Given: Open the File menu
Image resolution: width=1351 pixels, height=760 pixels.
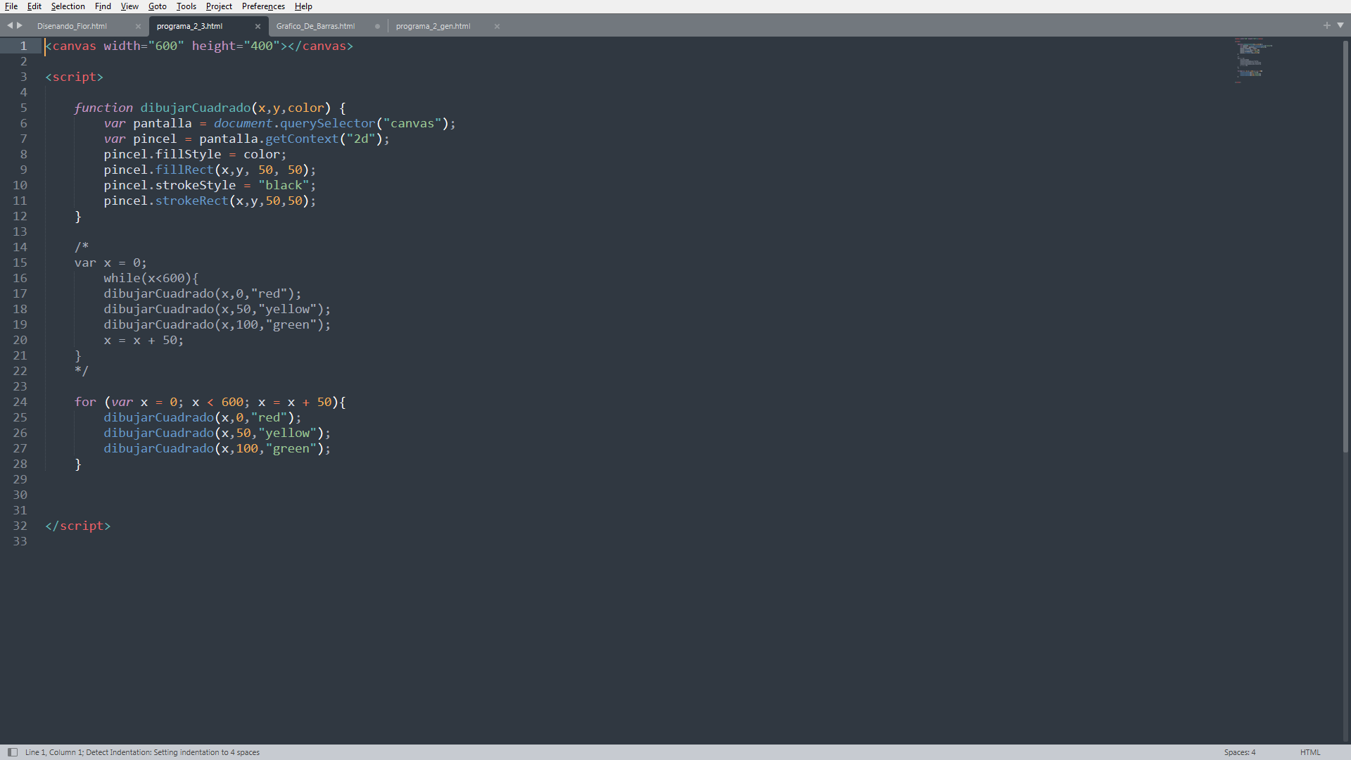Looking at the screenshot, I should [x=11, y=6].
